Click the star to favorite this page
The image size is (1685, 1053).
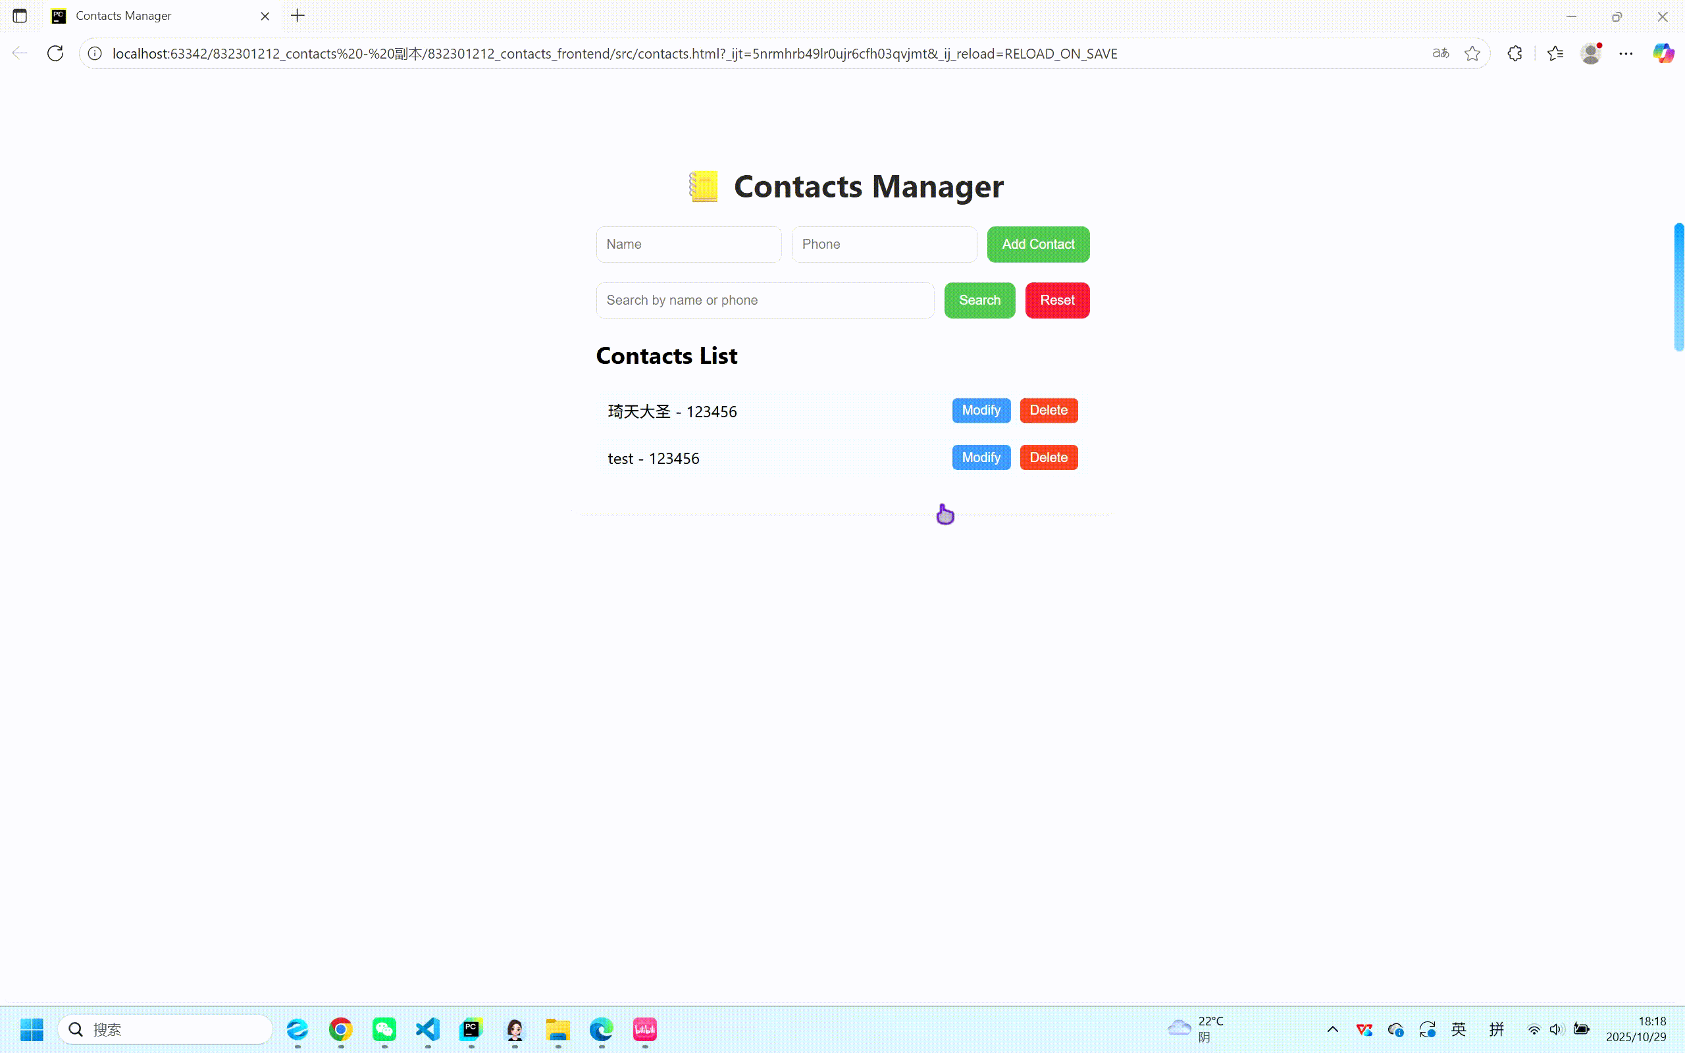(1472, 53)
